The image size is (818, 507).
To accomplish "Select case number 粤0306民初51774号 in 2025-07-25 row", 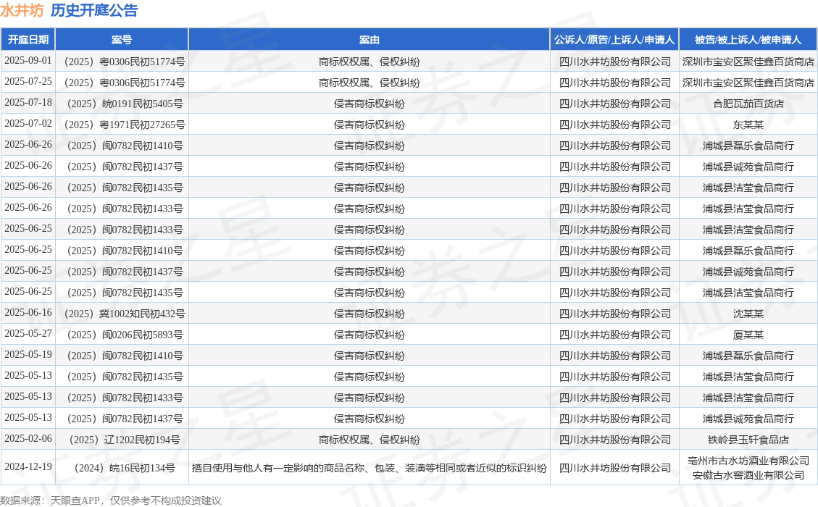I will pyautogui.click(x=125, y=83).
